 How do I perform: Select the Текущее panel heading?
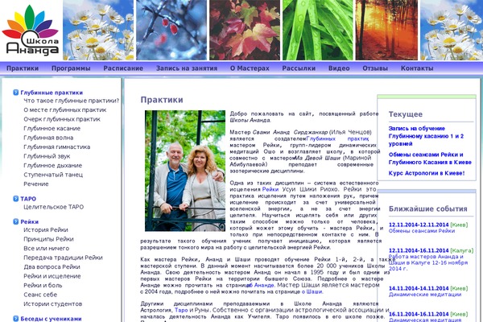point(406,114)
